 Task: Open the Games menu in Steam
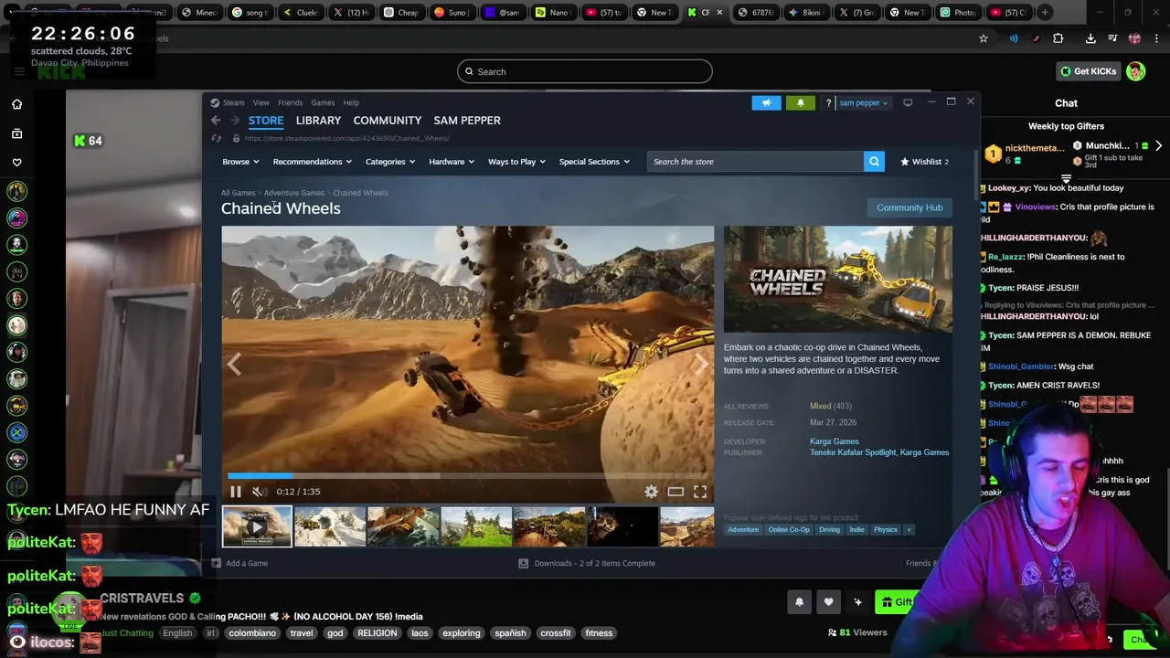click(323, 102)
